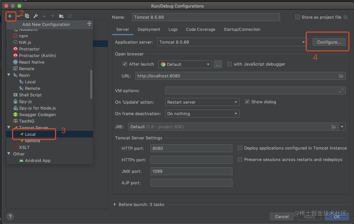Expand Before launch tasks section
Screen dimensions: 354x224
point(115,204)
